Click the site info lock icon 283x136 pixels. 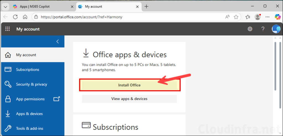click(36, 17)
